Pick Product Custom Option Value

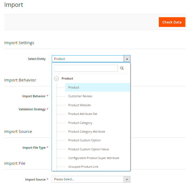(89, 149)
